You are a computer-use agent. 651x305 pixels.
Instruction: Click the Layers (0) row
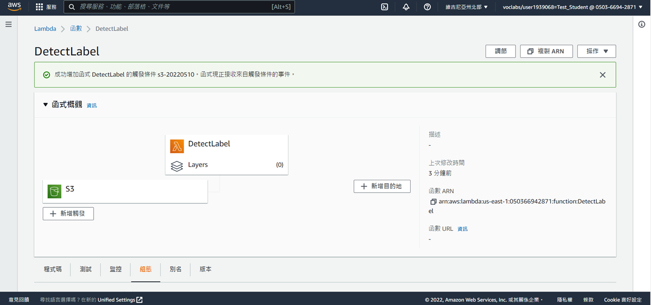tap(227, 165)
